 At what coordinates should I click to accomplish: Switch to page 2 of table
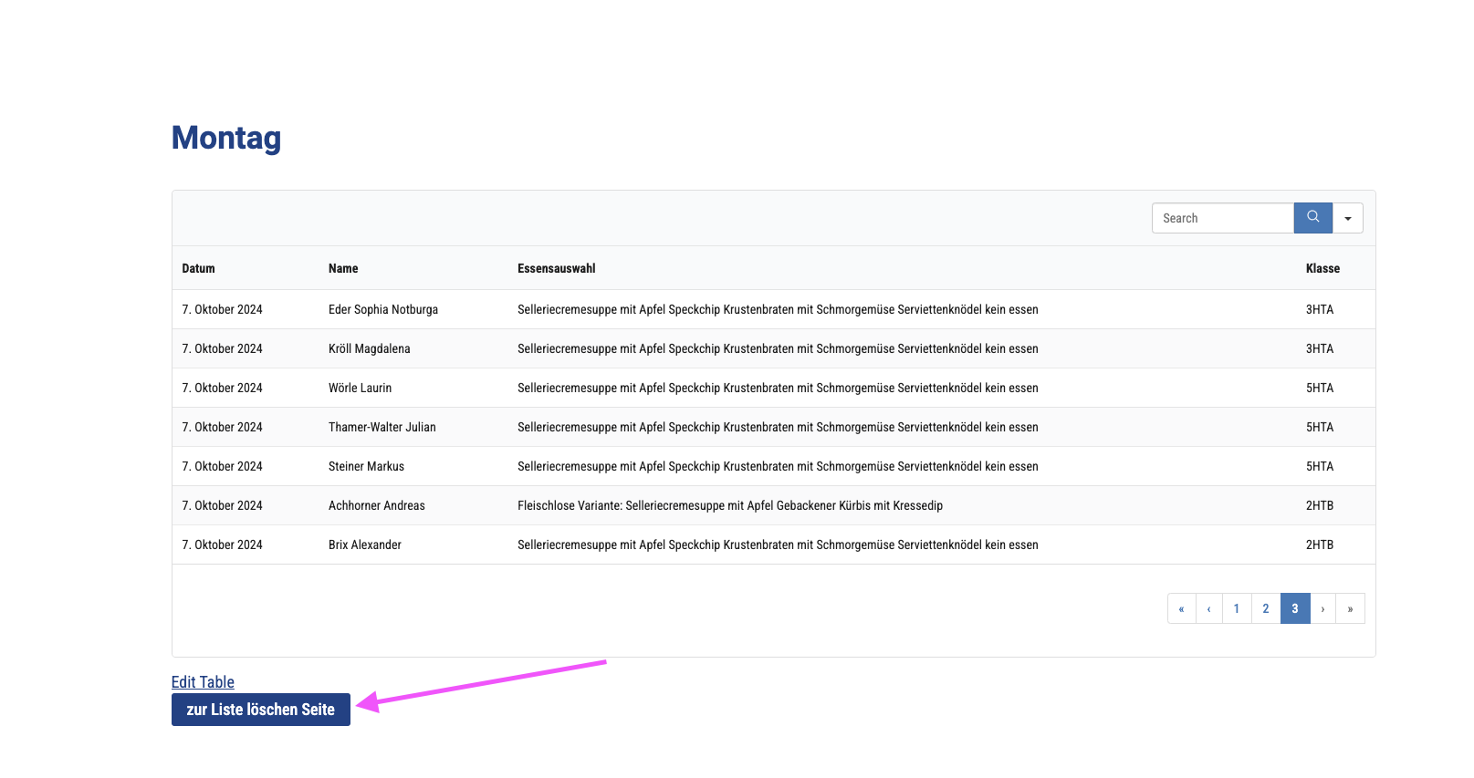pos(1266,608)
